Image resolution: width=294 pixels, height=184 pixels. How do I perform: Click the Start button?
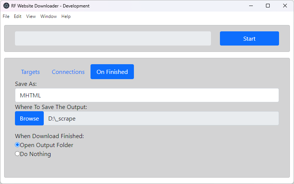[x=249, y=38]
